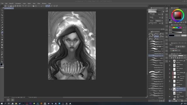Open Windows taskbar search
The image size is (187, 105).
5,104
